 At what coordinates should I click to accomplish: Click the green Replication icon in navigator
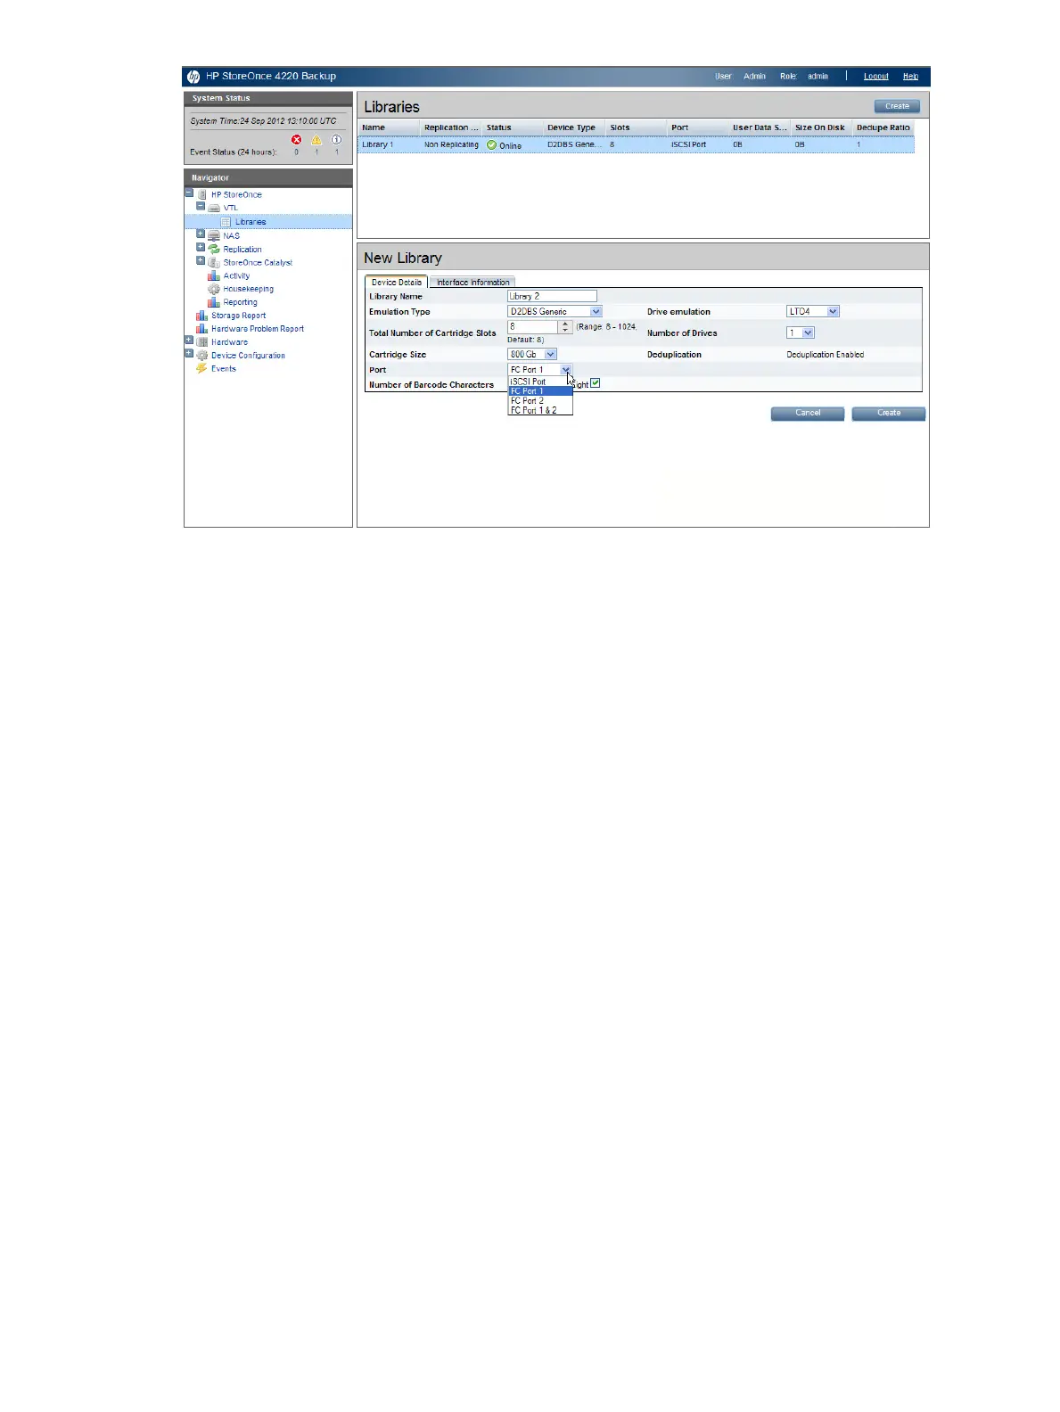(214, 250)
